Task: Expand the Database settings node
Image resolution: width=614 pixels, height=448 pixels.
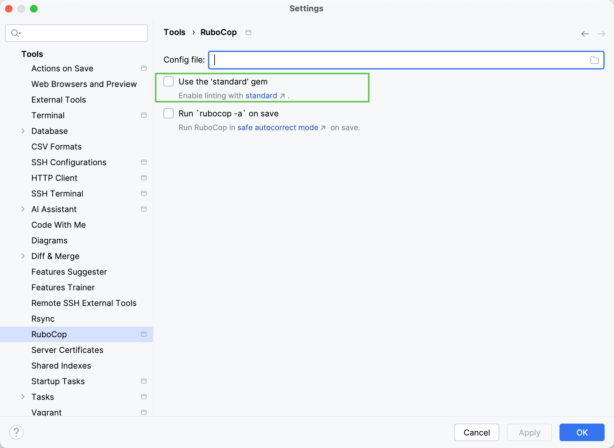Action: click(x=23, y=131)
